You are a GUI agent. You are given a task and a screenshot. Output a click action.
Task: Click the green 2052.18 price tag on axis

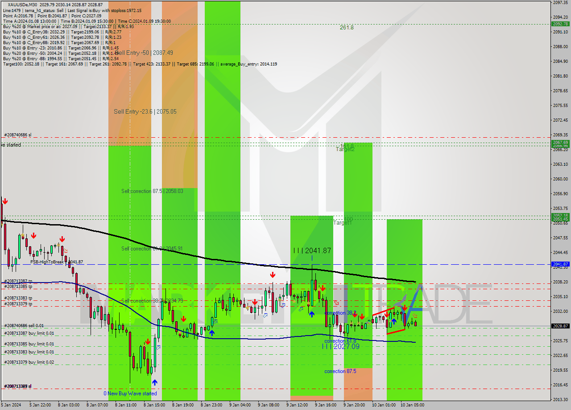560,216
